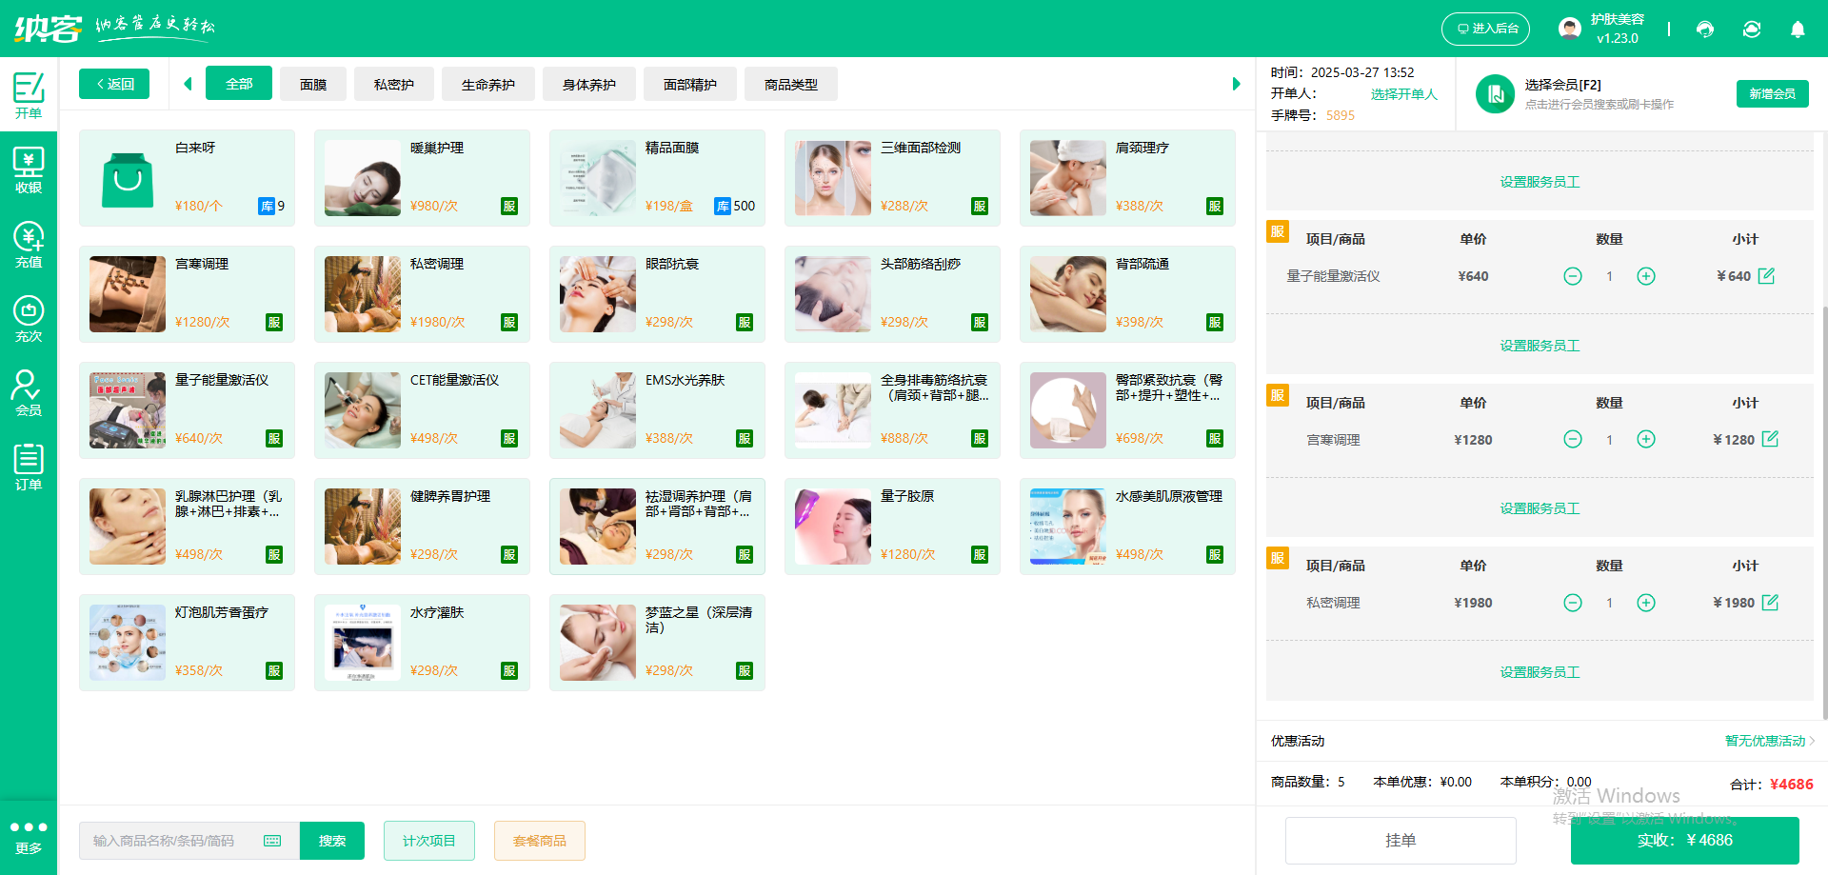The height and width of the screenshot is (875, 1828).
Task: Select the 全部 category tab
Action: pos(239,84)
